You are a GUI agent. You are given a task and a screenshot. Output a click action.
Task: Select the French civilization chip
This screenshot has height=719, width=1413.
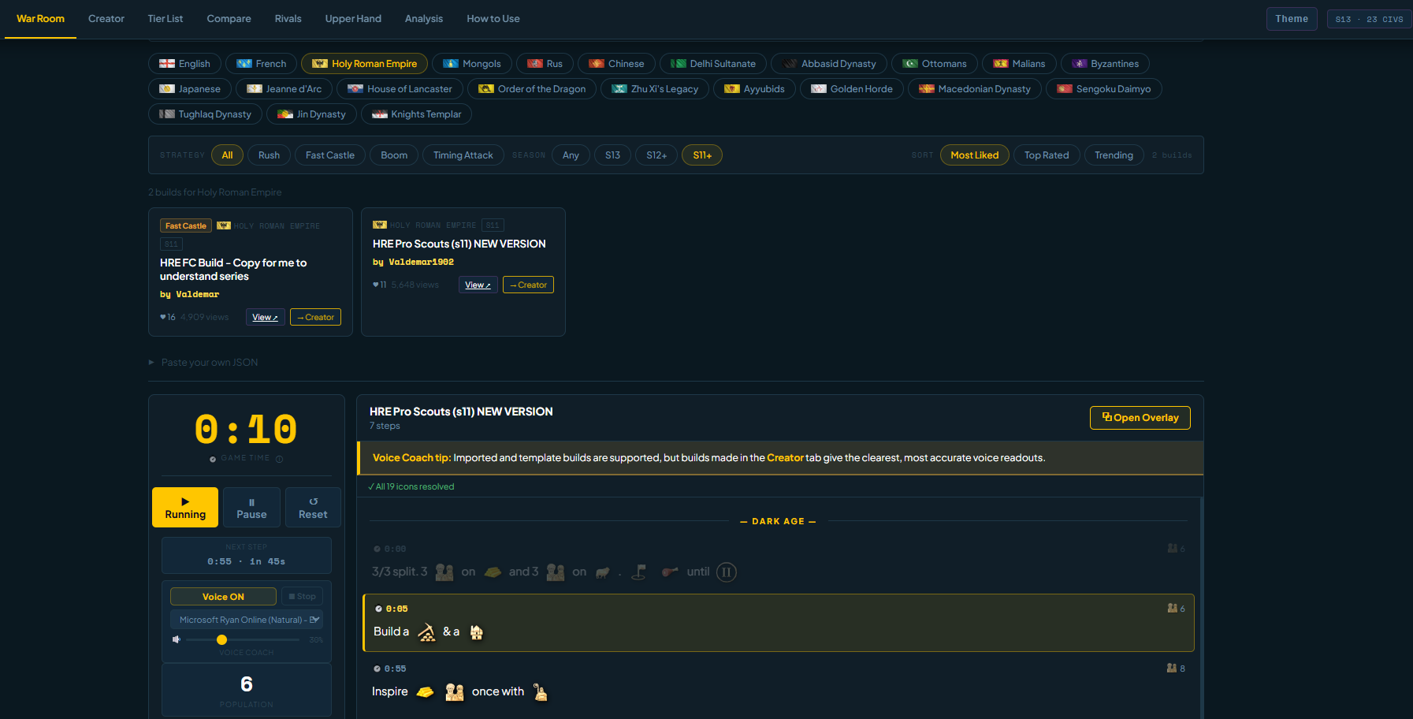[261, 64]
